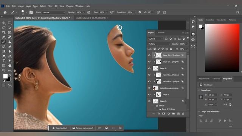Open the Window menu
This screenshot has width=242, height=136.
click(x=79, y=6)
